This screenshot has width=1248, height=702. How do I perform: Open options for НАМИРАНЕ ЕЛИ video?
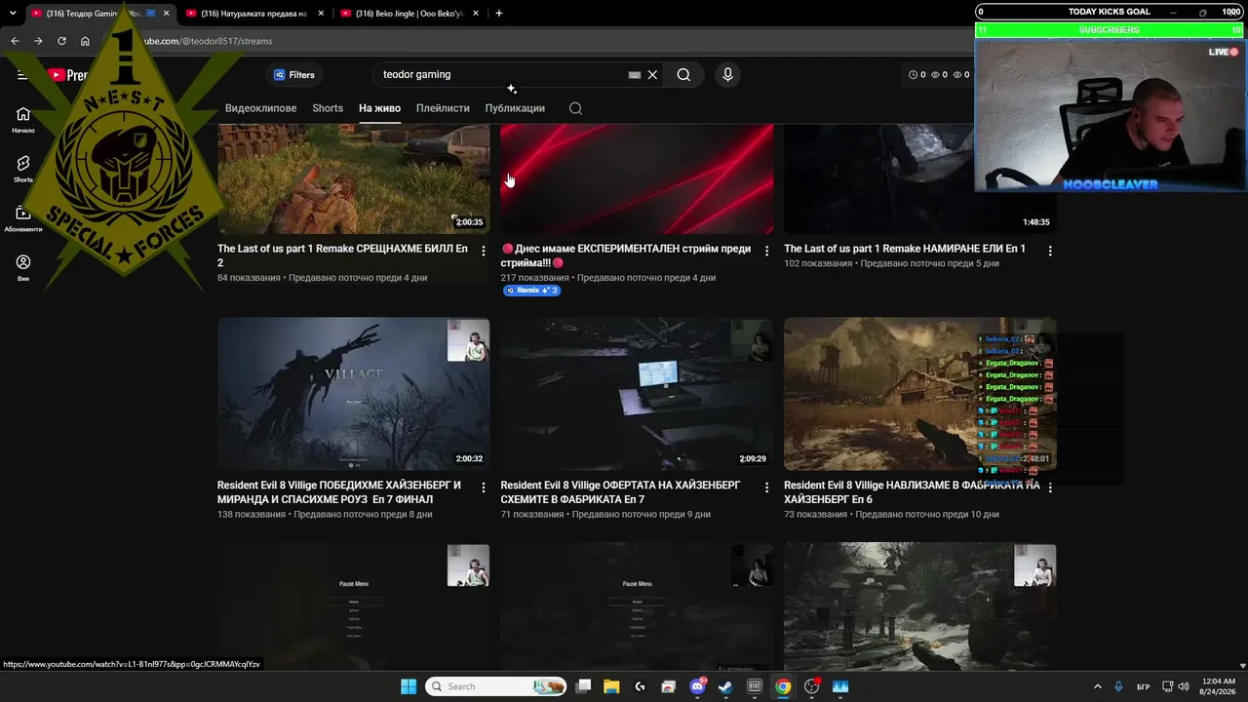pyautogui.click(x=1050, y=251)
